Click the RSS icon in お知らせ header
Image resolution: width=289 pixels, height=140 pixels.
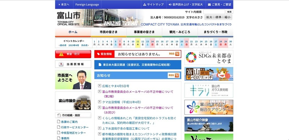[x=174, y=75]
